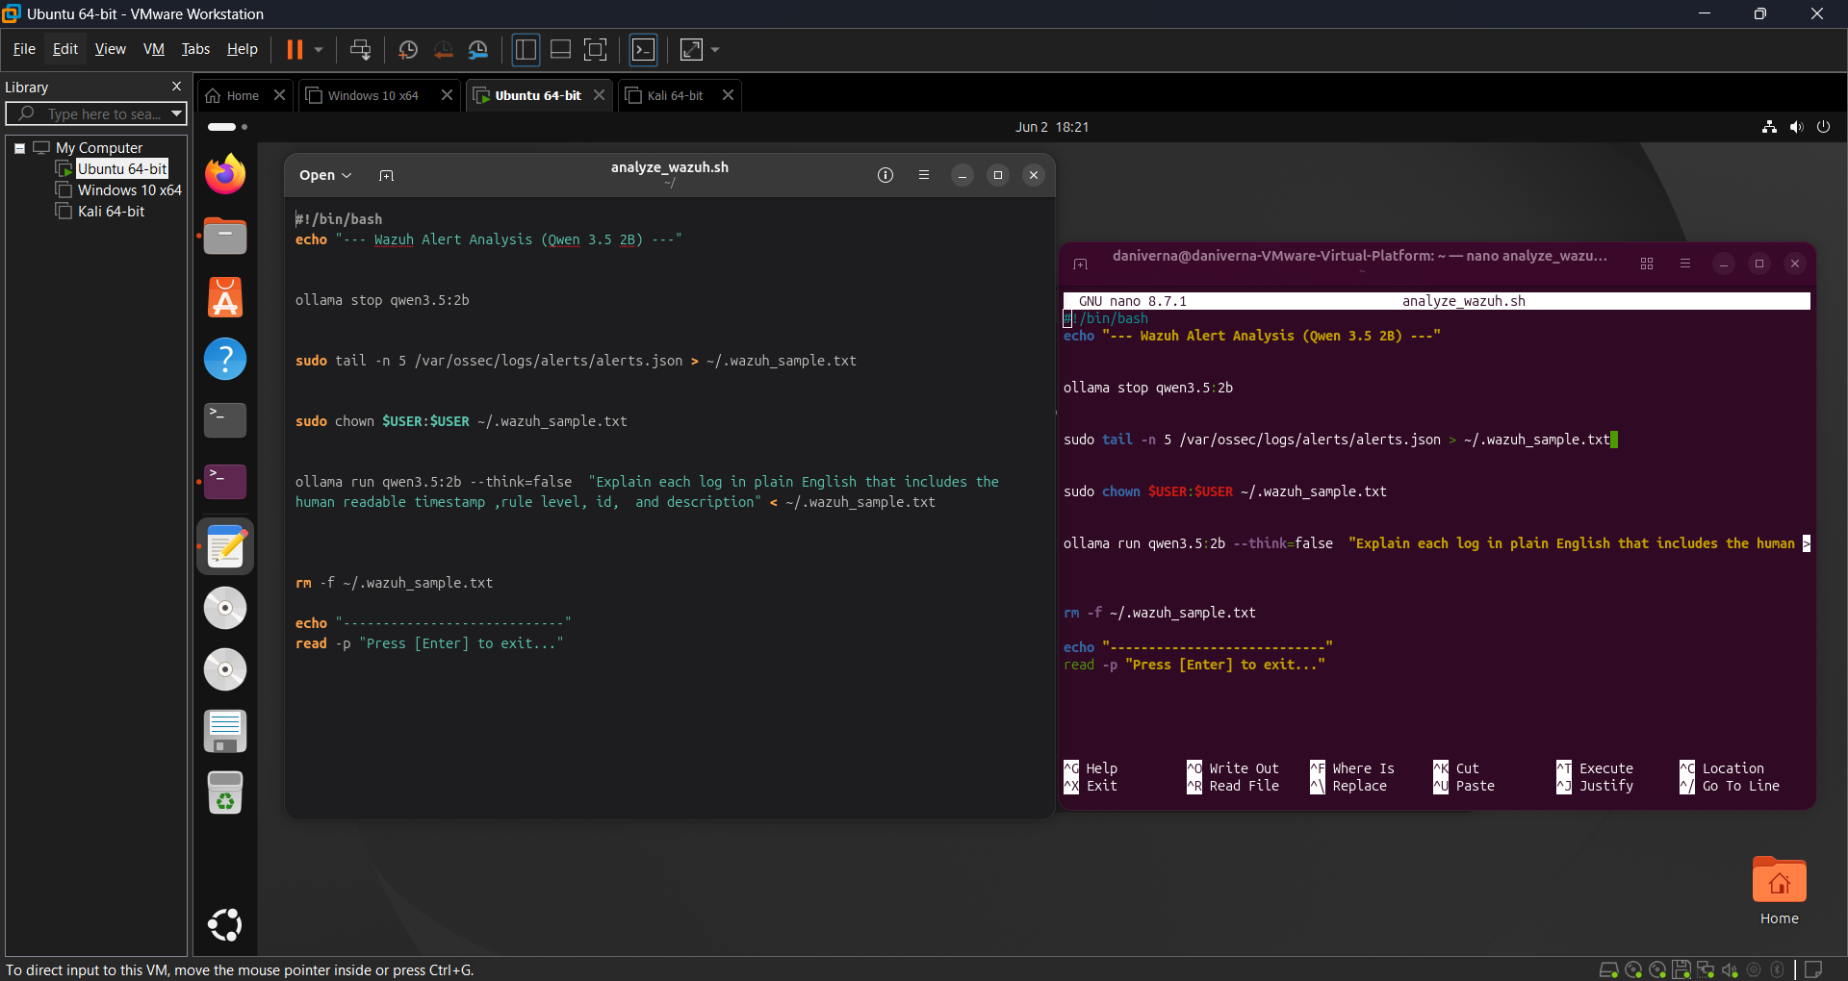Viewport: 1848px width, 981px height.
Task: Open the Text Editor hamburger menu
Action: (924, 175)
